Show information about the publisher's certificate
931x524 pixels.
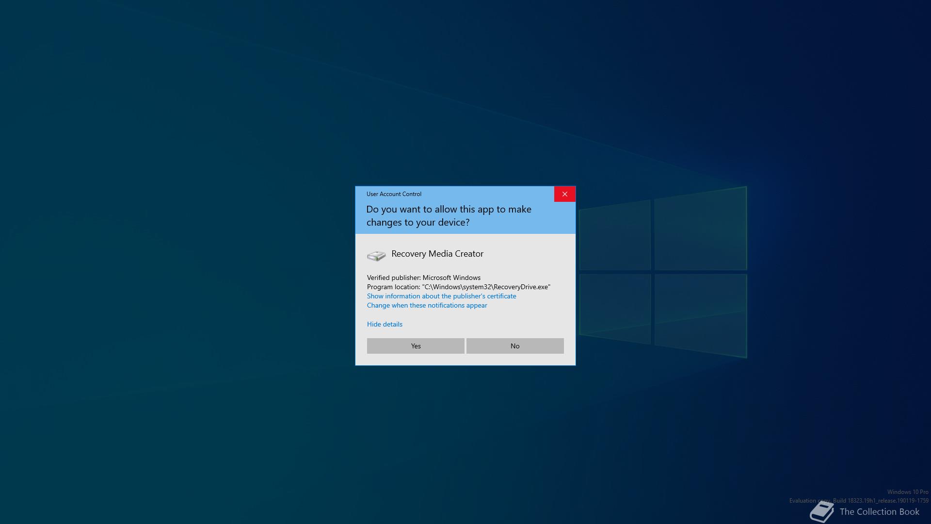[x=441, y=296]
